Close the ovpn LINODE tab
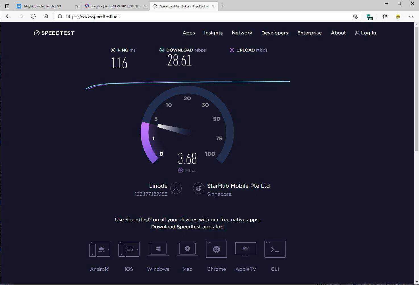Screen dimensions: 419x285 (x=145, y=6)
